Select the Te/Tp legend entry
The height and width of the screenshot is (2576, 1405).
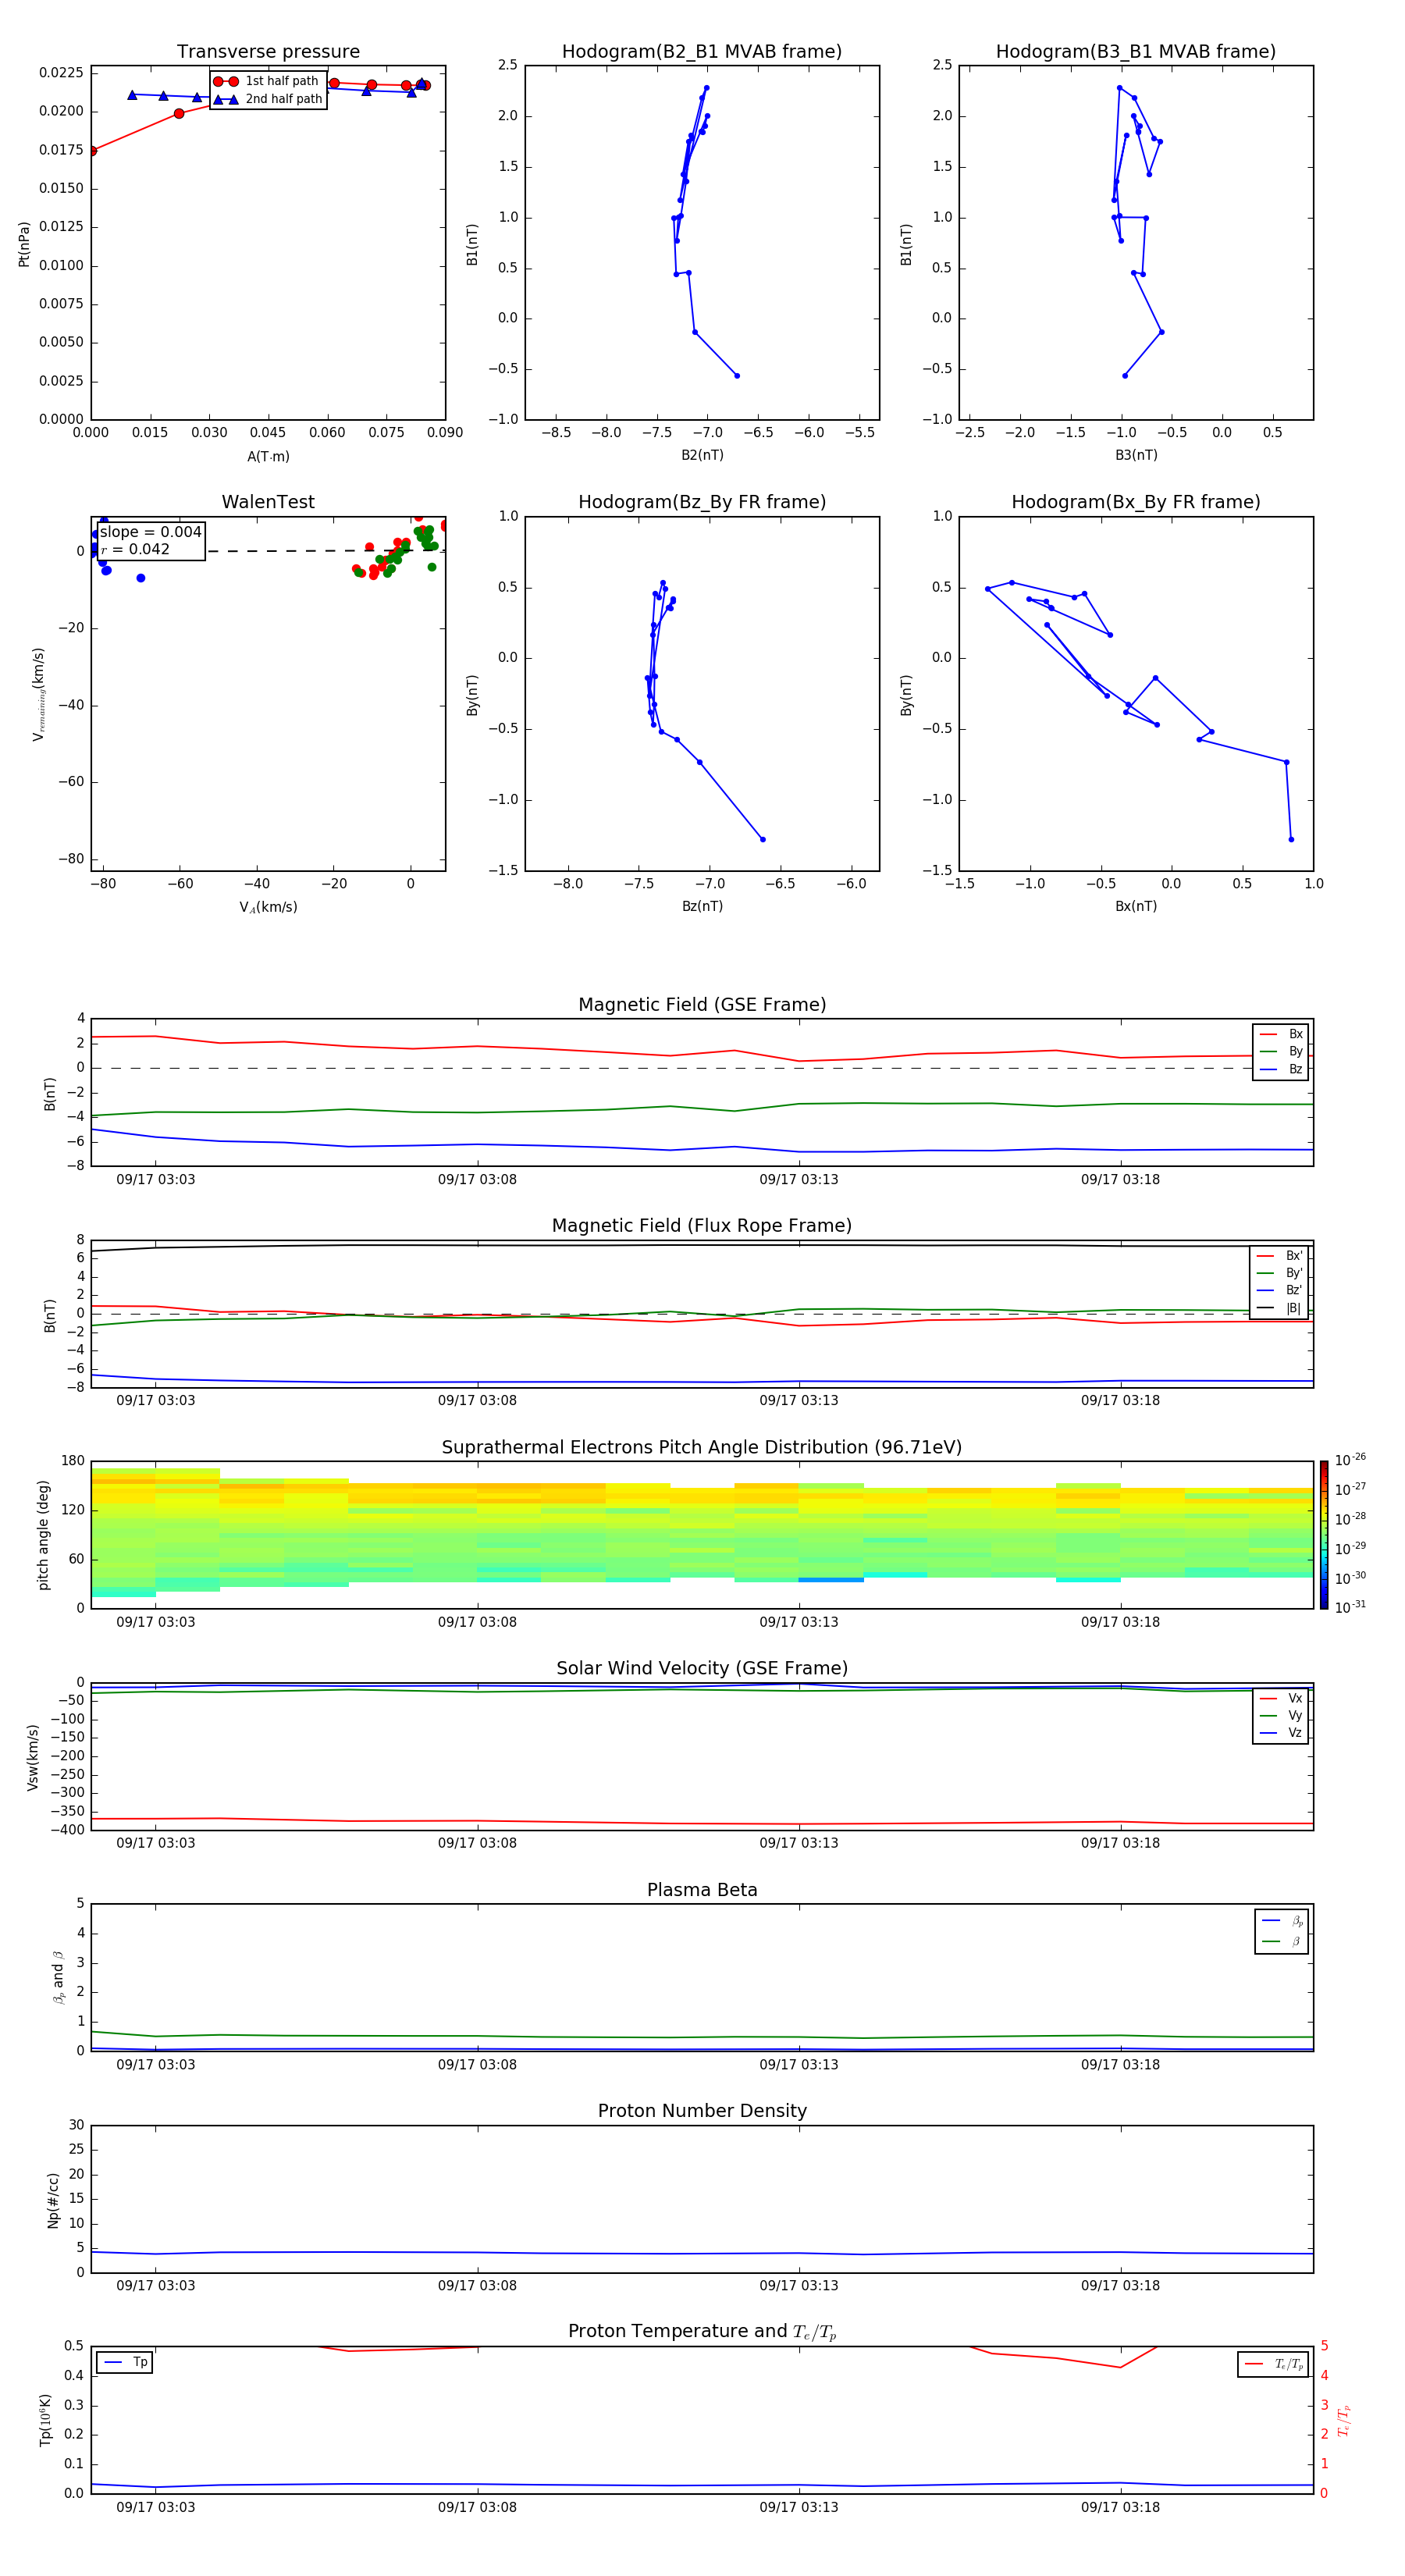click(1273, 2364)
